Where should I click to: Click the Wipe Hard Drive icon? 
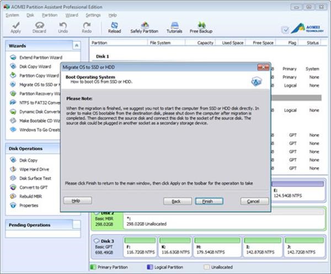(x=13, y=169)
